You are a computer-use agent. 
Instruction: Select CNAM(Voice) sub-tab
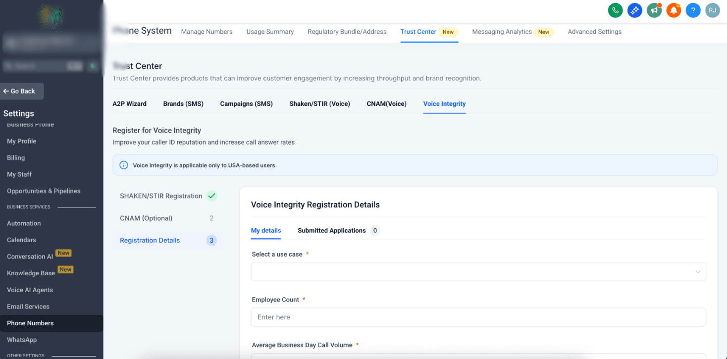click(x=386, y=103)
